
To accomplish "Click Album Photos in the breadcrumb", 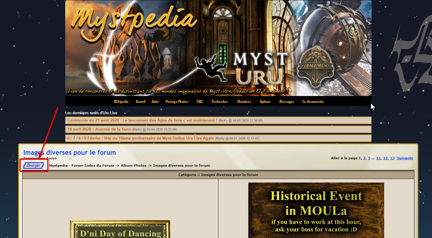I will point(133,166).
